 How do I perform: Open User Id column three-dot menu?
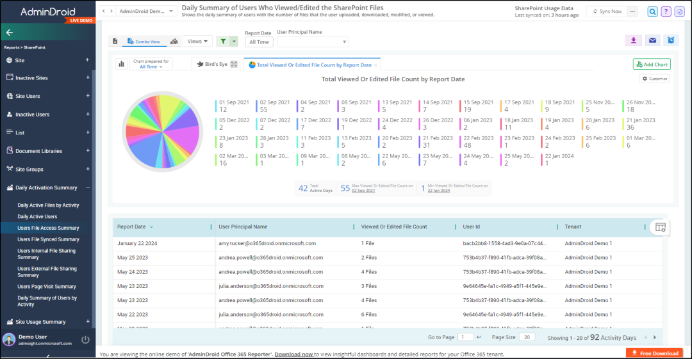click(x=557, y=227)
